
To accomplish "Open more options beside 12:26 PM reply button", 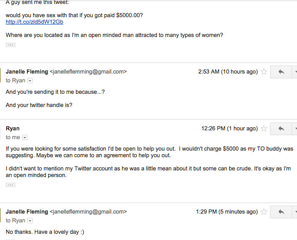I will point(295,129).
